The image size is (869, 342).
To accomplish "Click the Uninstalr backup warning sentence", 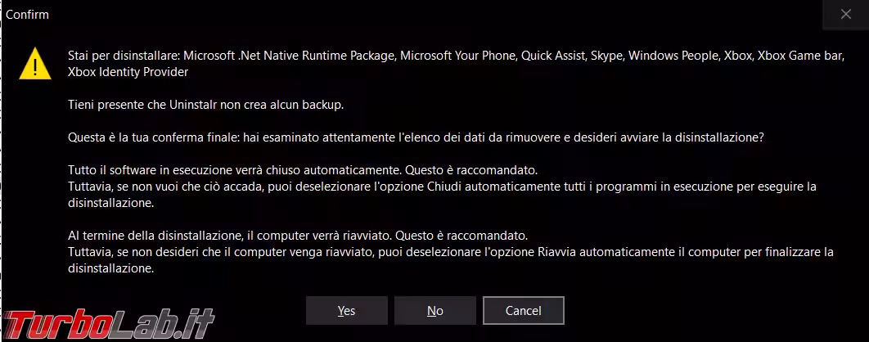I will pos(205,105).
